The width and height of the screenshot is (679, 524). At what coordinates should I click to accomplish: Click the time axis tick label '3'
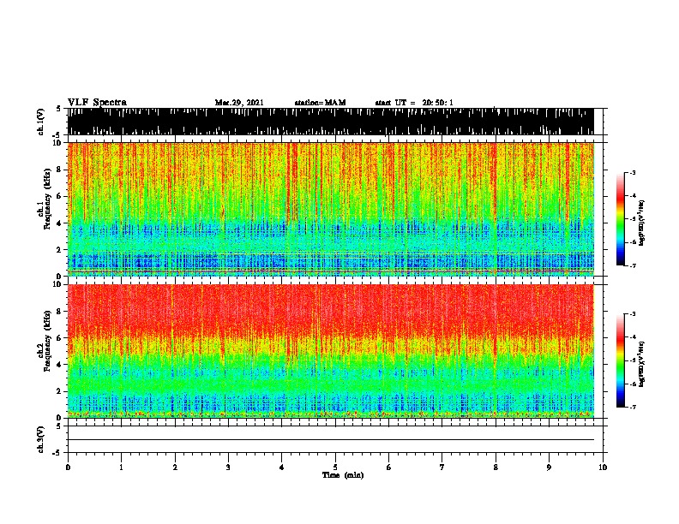tap(228, 467)
